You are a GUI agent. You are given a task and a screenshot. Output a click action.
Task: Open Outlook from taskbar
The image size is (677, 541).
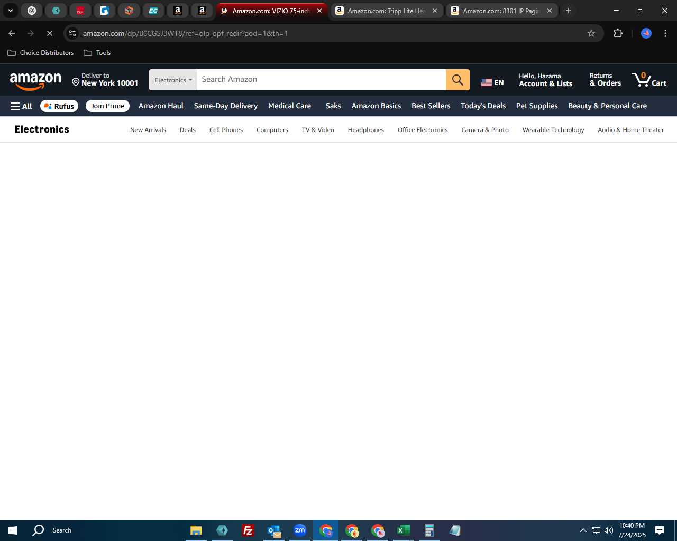(274, 530)
